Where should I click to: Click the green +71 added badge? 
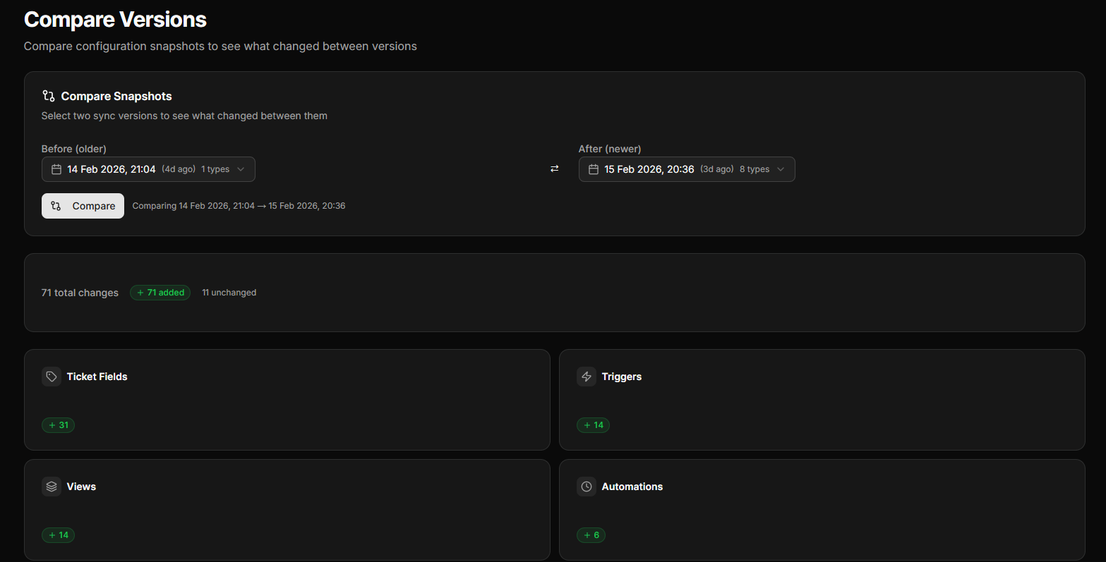(x=160, y=292)
